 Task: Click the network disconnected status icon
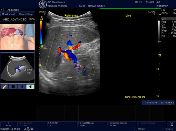[x=28, y=129]
